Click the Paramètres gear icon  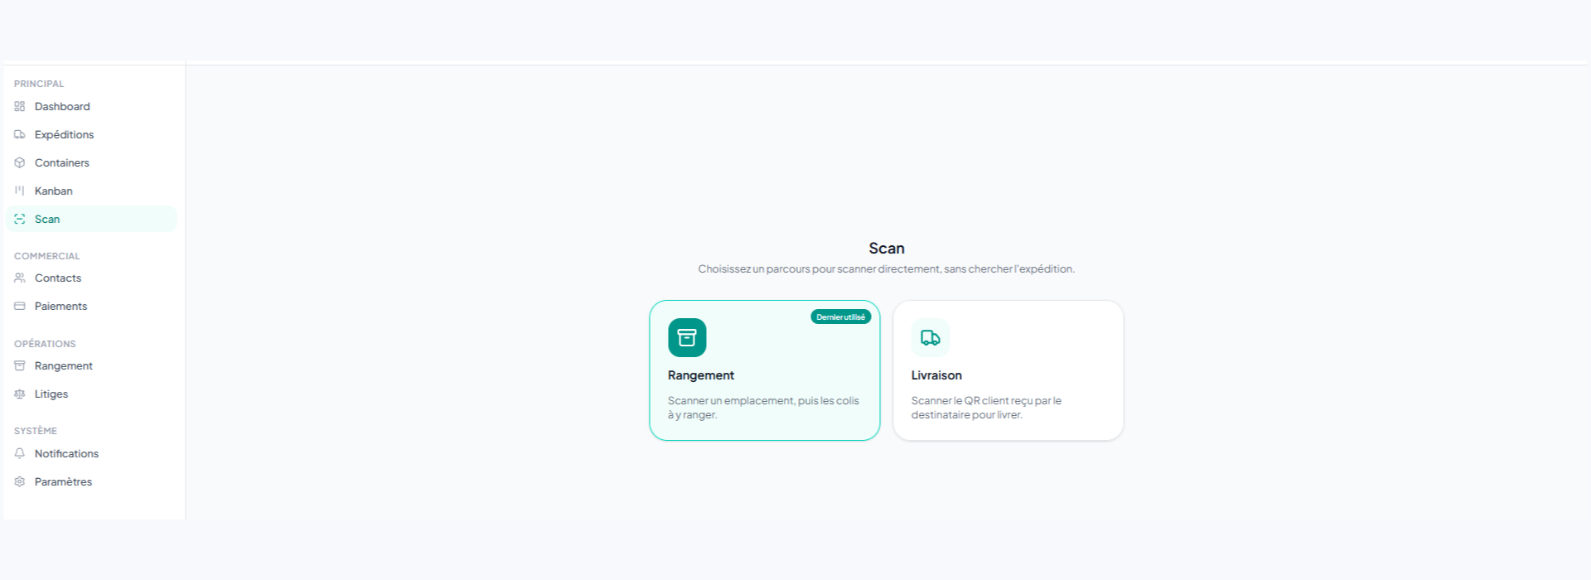click(20, 481)
